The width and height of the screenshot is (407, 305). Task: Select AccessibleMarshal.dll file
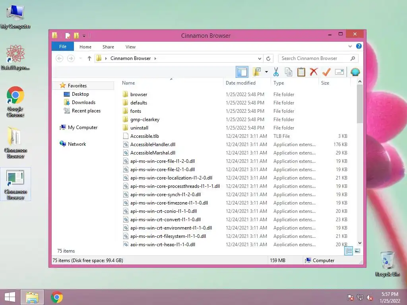(153, 153)
